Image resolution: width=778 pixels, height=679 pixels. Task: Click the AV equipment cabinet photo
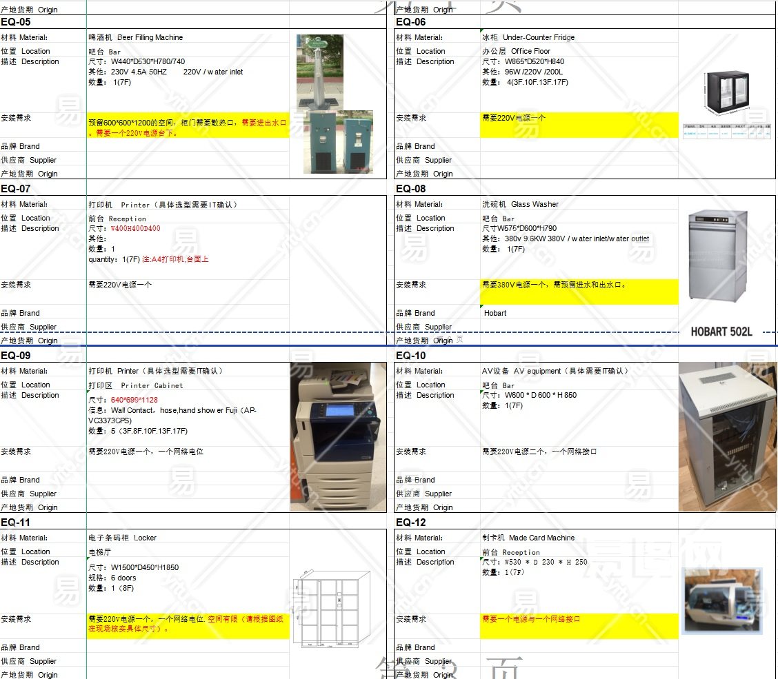pos(728,437)
